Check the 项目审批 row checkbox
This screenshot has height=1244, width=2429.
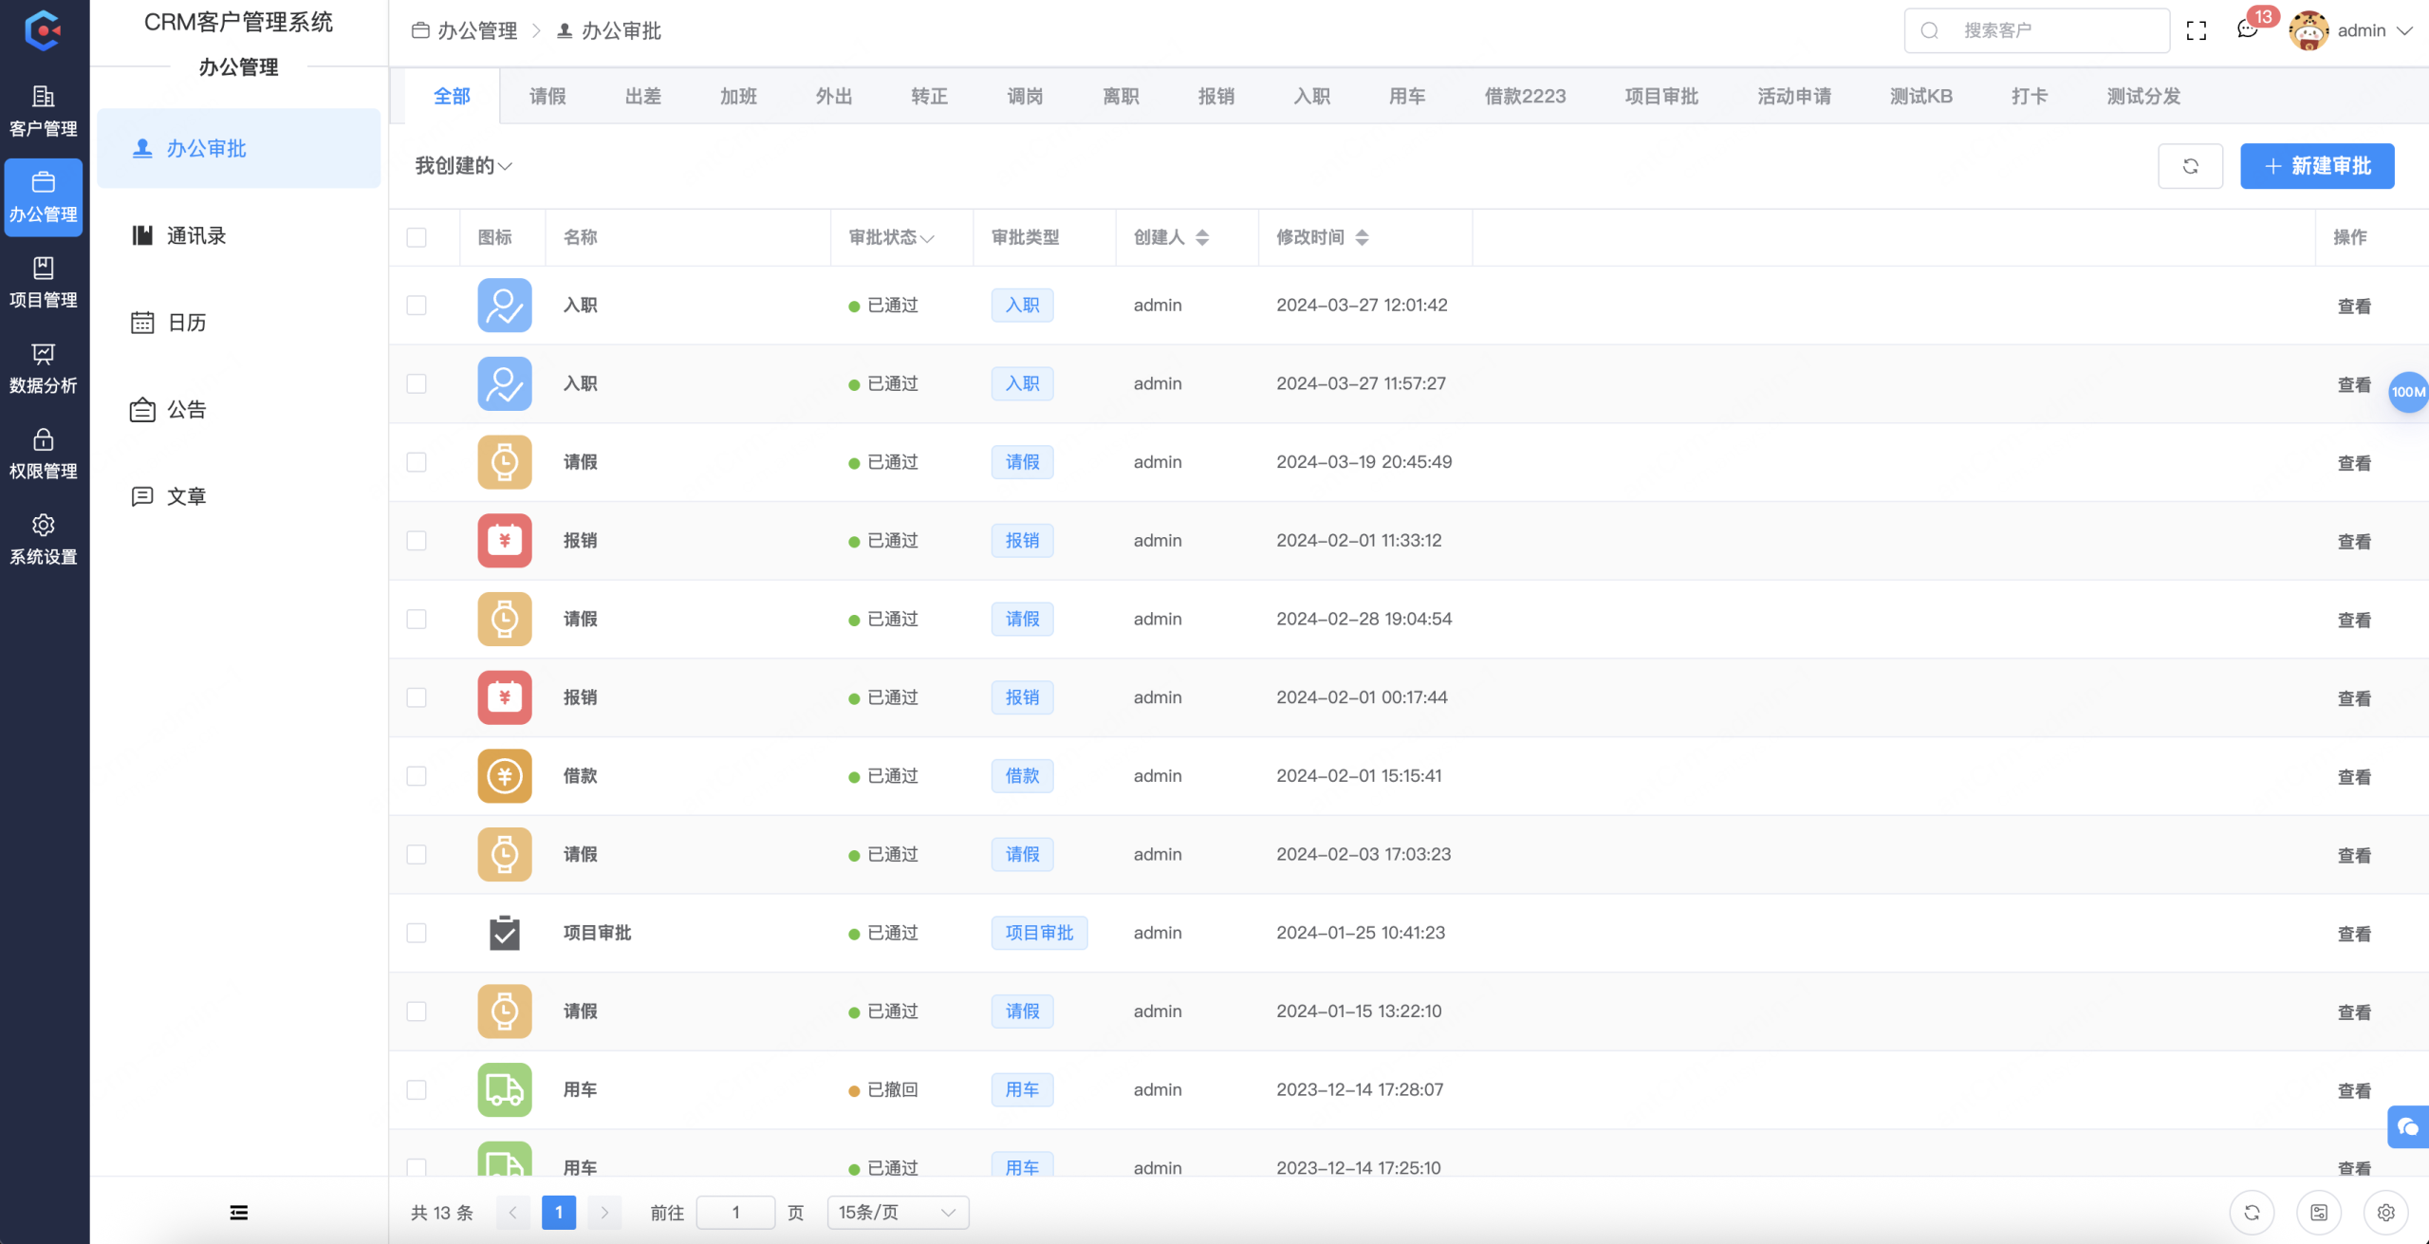417,933
